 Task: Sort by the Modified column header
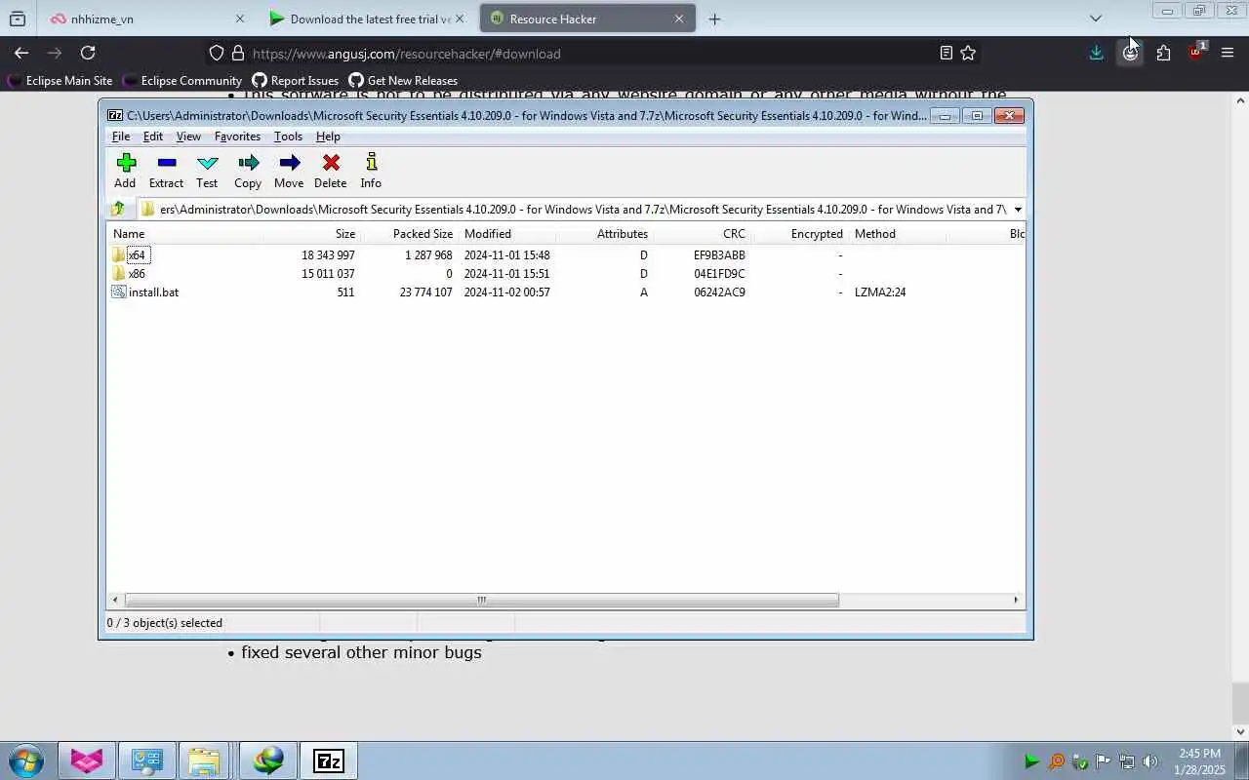[x=507, y=234]
